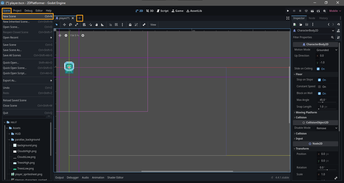Toggle distraction-free mode in the viewport
Screen dimensions: 344x183
click(288, 18)
